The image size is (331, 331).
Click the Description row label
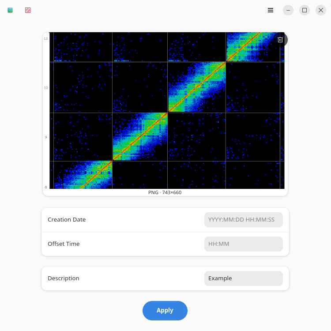(x=64, y=278)
